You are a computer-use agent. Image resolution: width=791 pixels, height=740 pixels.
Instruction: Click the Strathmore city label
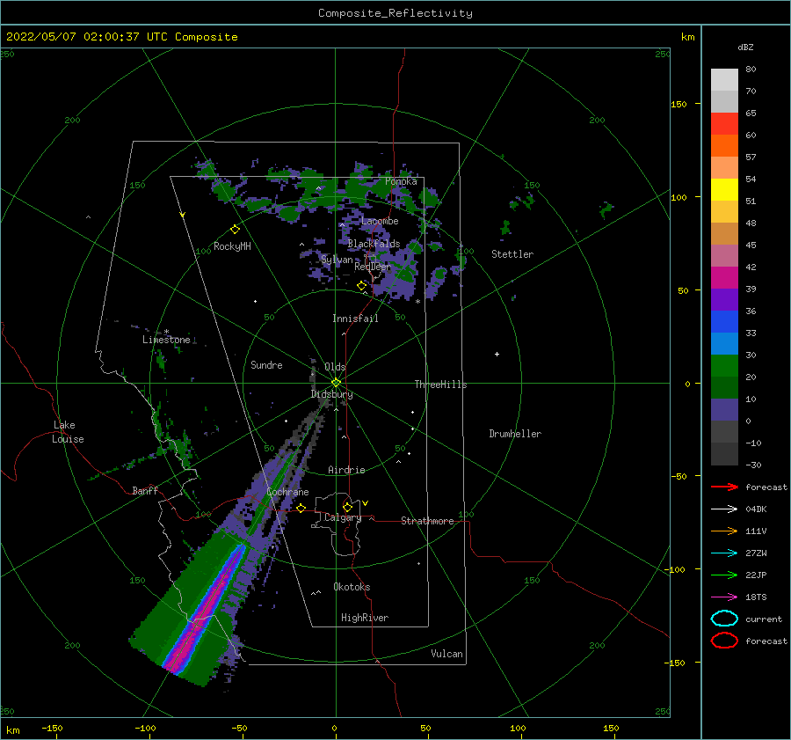click(x=427, y=521)
